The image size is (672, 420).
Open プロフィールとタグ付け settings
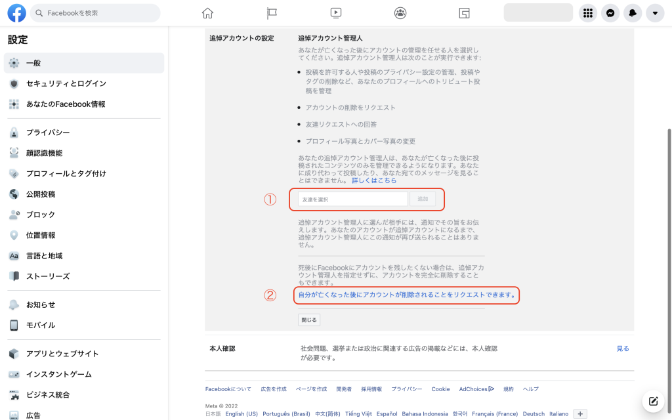[x=84, y=173]
